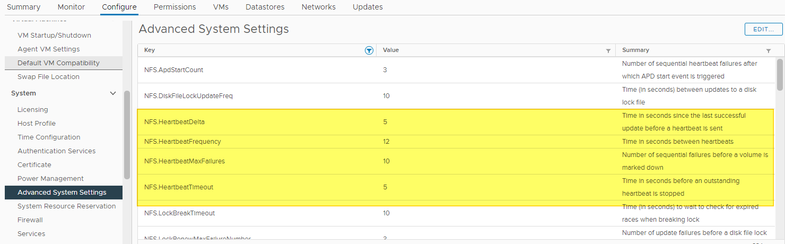Viewport: 785px width, 244px height.
Task: Open the Summary column filter icon
Action: (769, 51)
